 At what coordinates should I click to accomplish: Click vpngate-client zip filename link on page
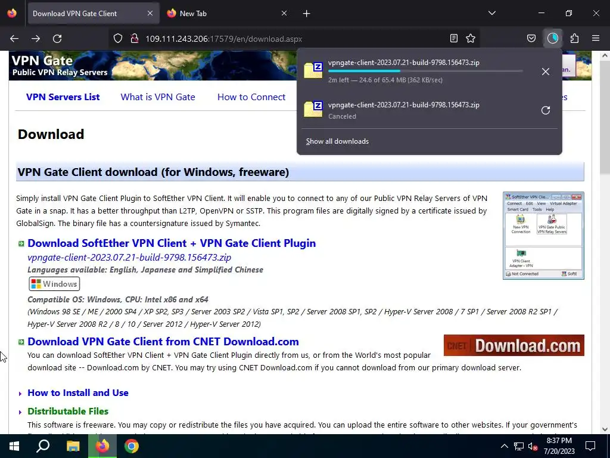(x=129, y=258)
